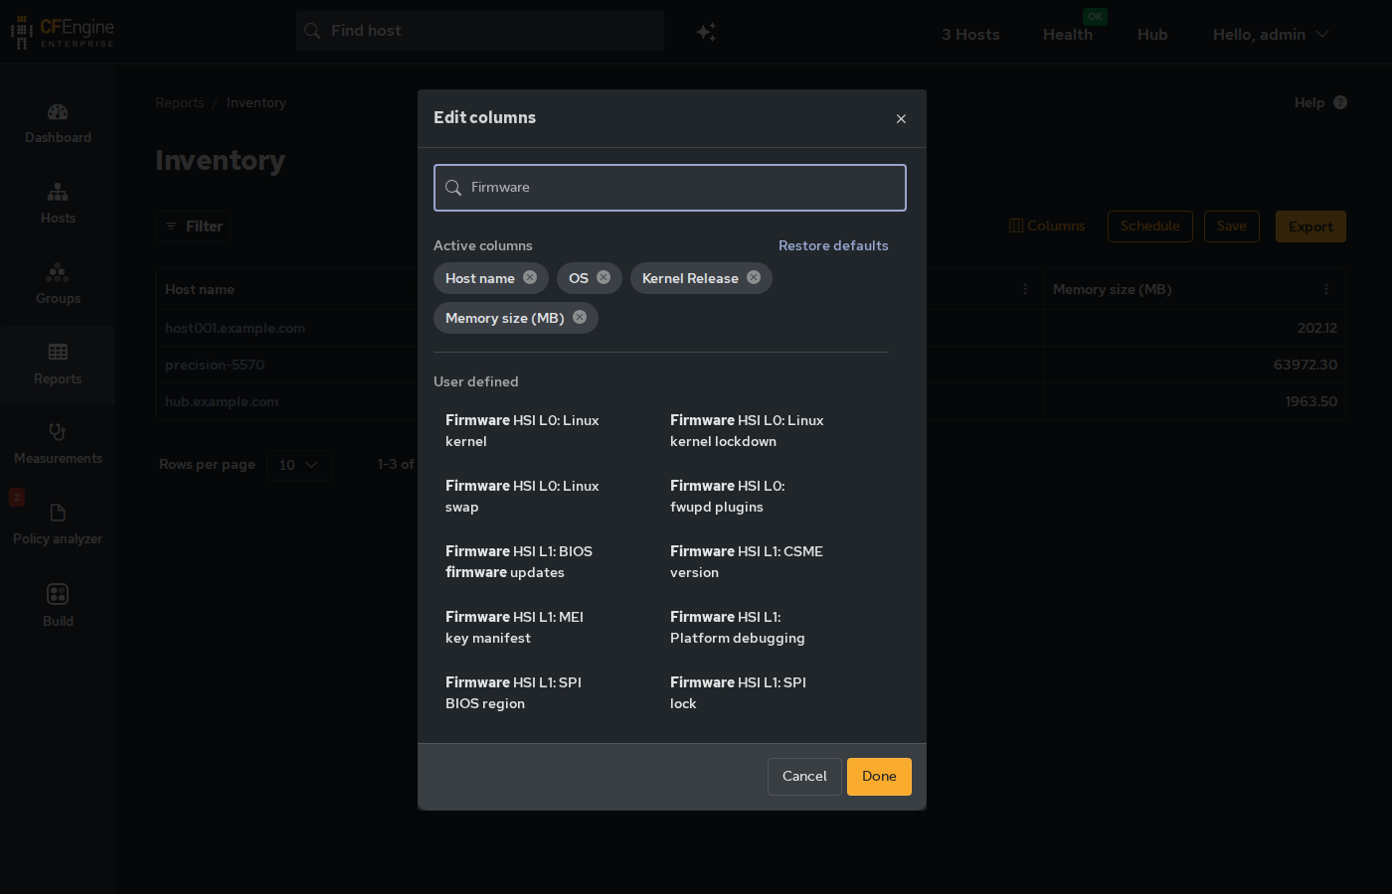Image resolution: width=1392 pixels, height=894 pixels.
Task: Open host001.example.com host row
Action: click(235, 328)
